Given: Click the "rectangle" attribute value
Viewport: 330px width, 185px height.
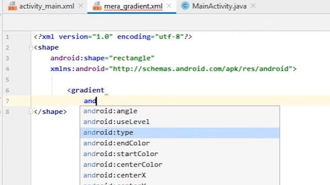Looking at the screenshot, I should coord(132,58).
